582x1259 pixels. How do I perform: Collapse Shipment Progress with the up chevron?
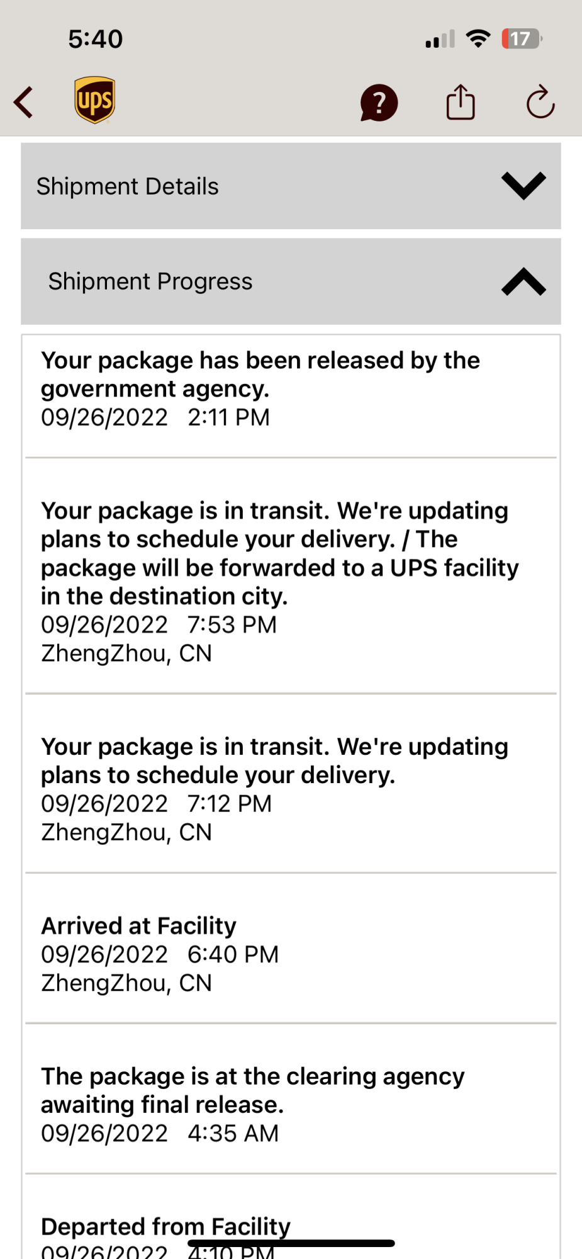523,281
